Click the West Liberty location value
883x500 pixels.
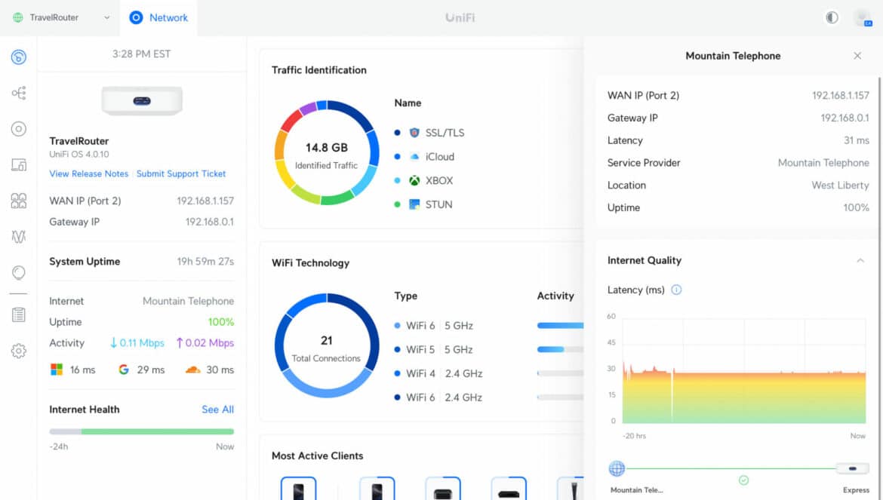840,185
